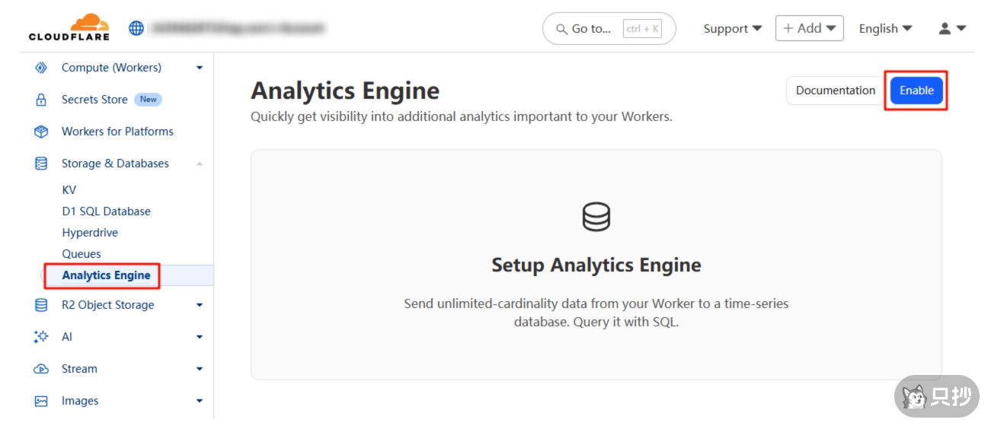Image resolution: width=991 pixels, height=429 pixels.
Task: Click the Secrets Store lock icon
Action: (x=41, y=100)
